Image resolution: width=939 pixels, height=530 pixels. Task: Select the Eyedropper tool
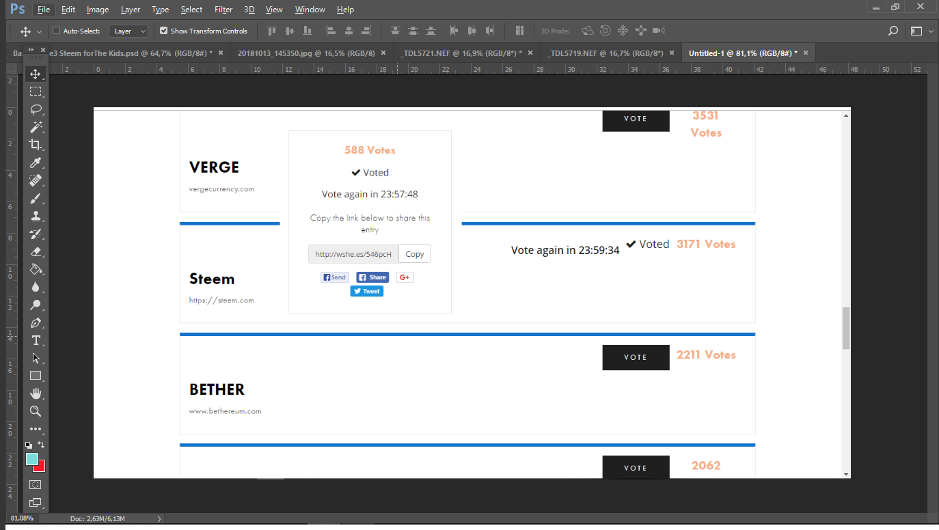(36, 163)
